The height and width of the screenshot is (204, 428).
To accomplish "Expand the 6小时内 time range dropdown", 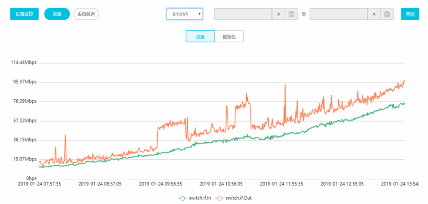I will pyautogui.click(x=185, y=14).
